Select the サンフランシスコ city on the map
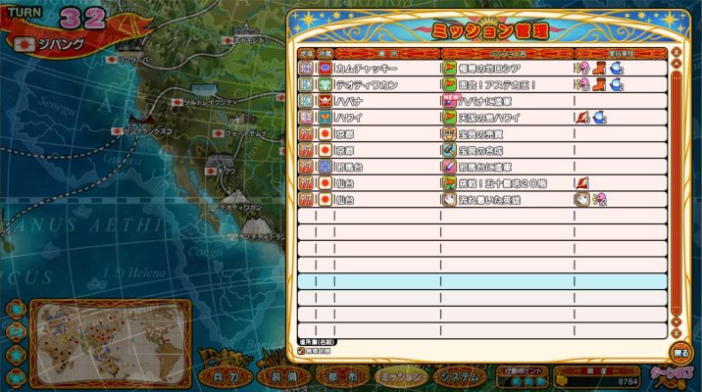Image resolution: width=702 pixels, height=392 pixels. point(141,131)
